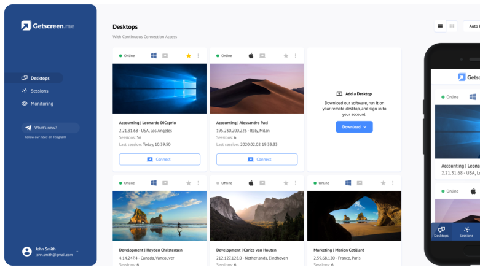The image size is (480, 270).
Task: Go to Sessions in the sidebar
Action: tap(34, 91)
